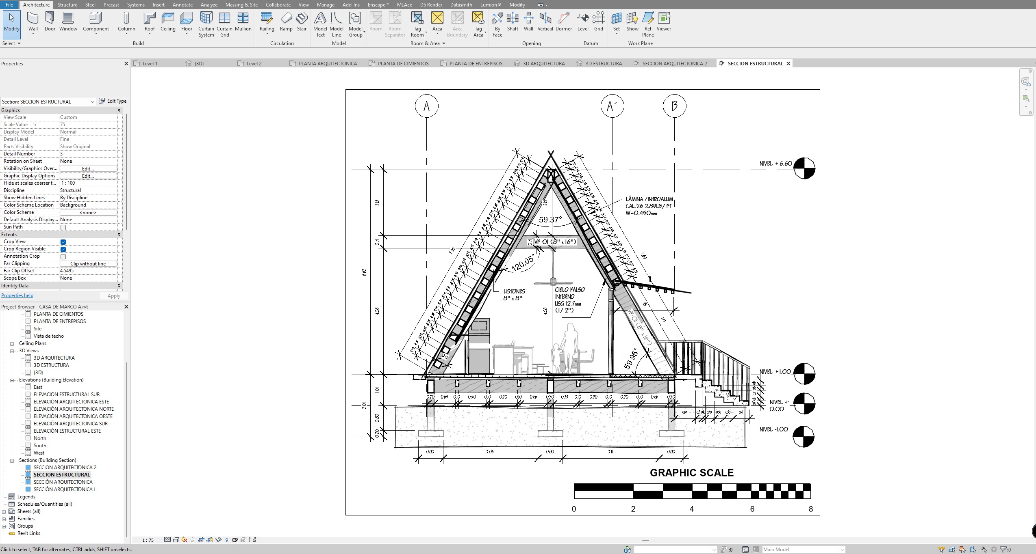Select the Grid datum tool
The height and width of the screenshot is (554, 1036).
tap(599, 22)
